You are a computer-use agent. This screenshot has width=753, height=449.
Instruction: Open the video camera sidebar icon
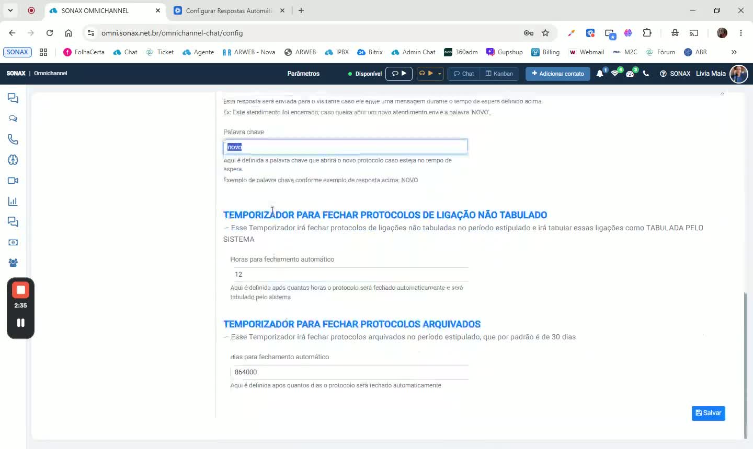pyautogui.click(x=13, y=181)
